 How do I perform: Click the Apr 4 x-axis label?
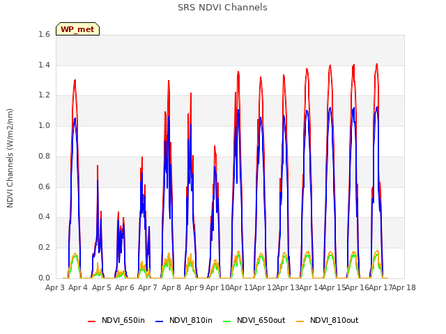click(78, 287)
